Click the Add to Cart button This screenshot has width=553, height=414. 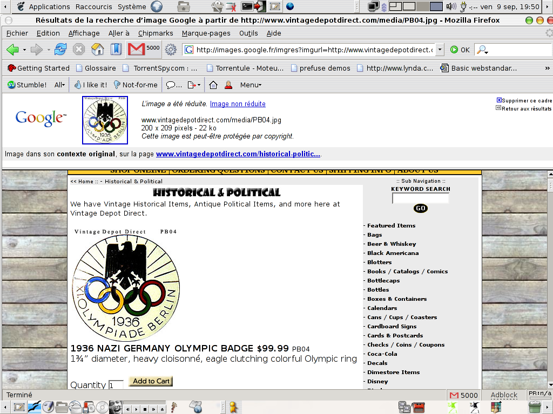pos(151,381)
